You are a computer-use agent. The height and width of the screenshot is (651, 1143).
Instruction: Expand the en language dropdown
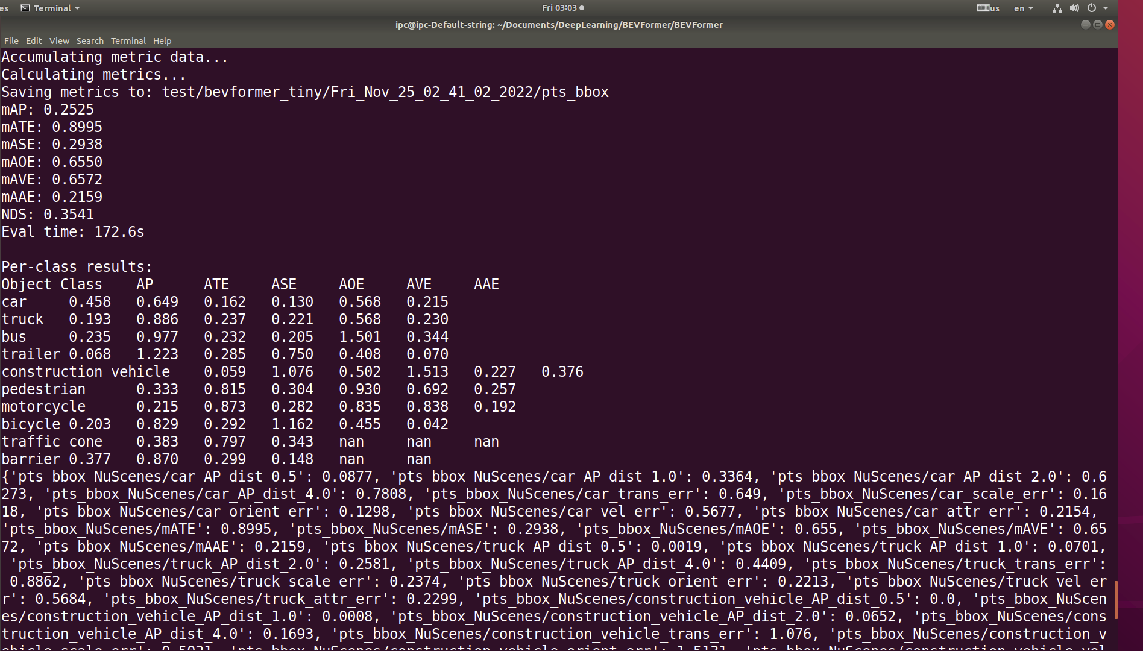tap(1023, 8)
